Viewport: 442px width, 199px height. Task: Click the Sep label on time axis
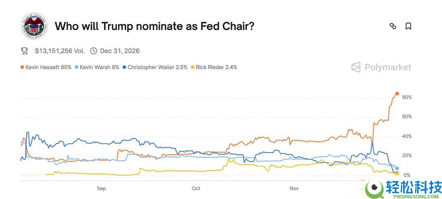101,189
